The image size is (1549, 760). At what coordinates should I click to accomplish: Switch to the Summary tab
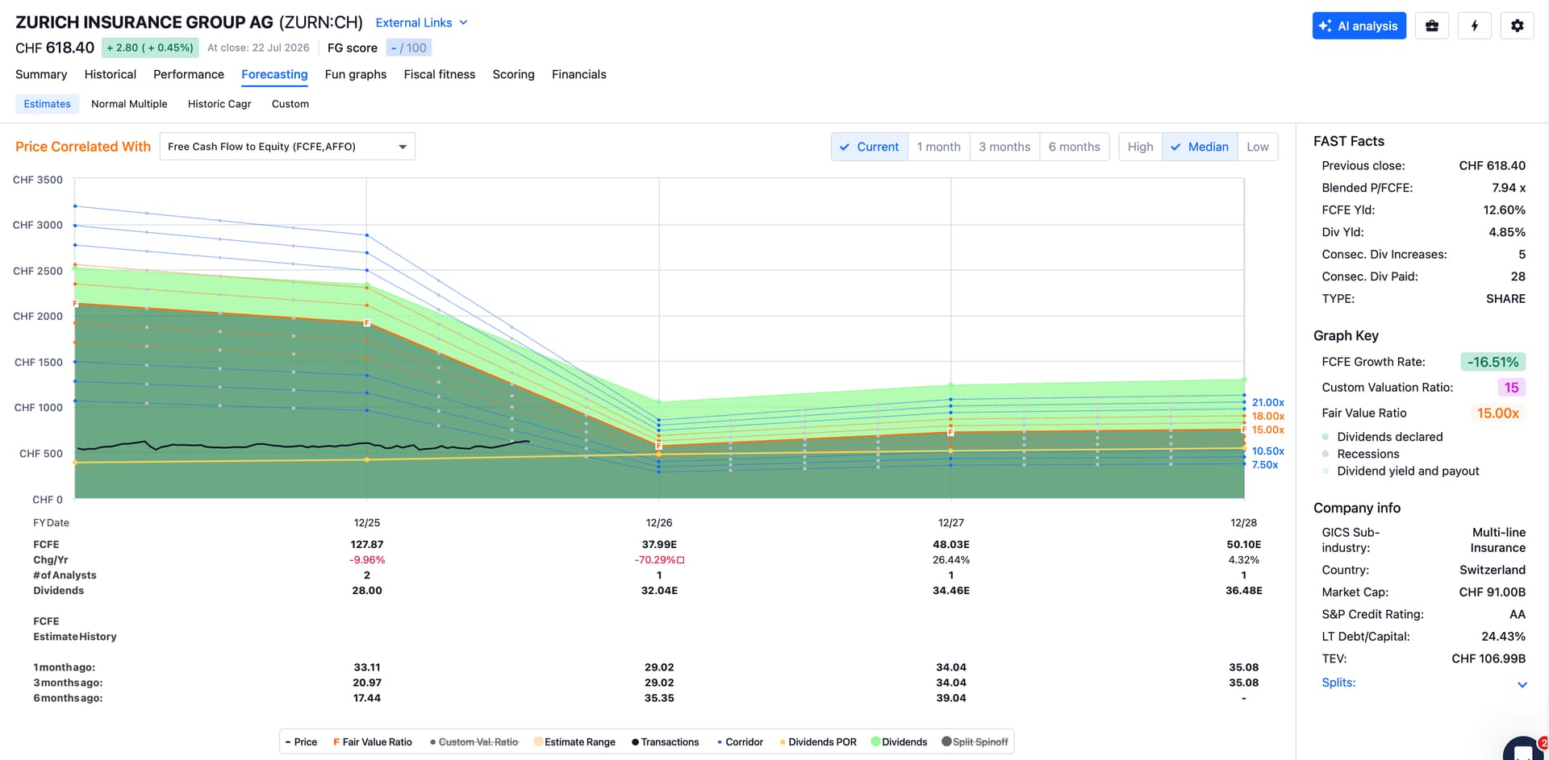click(41, 74)
